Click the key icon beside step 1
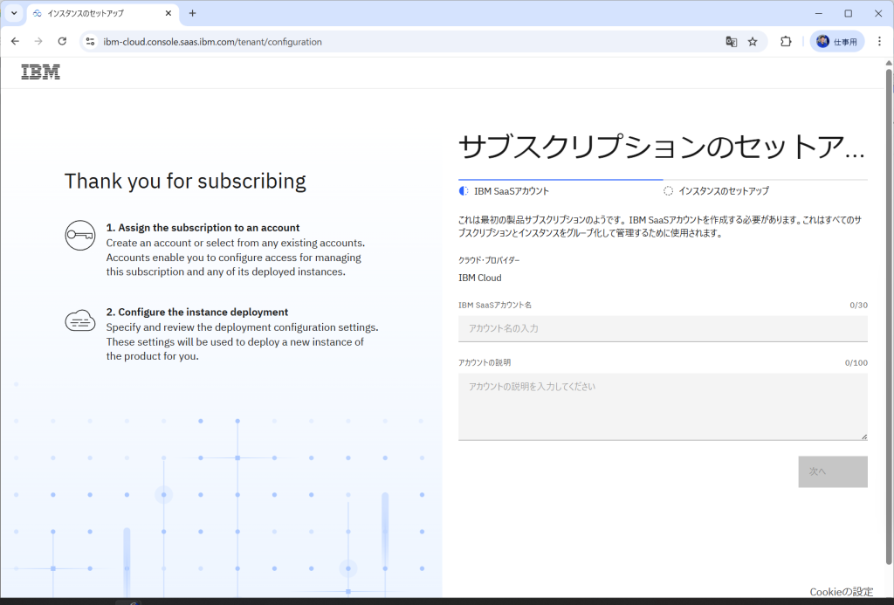 pyautogui.click(x=79, y=235)
